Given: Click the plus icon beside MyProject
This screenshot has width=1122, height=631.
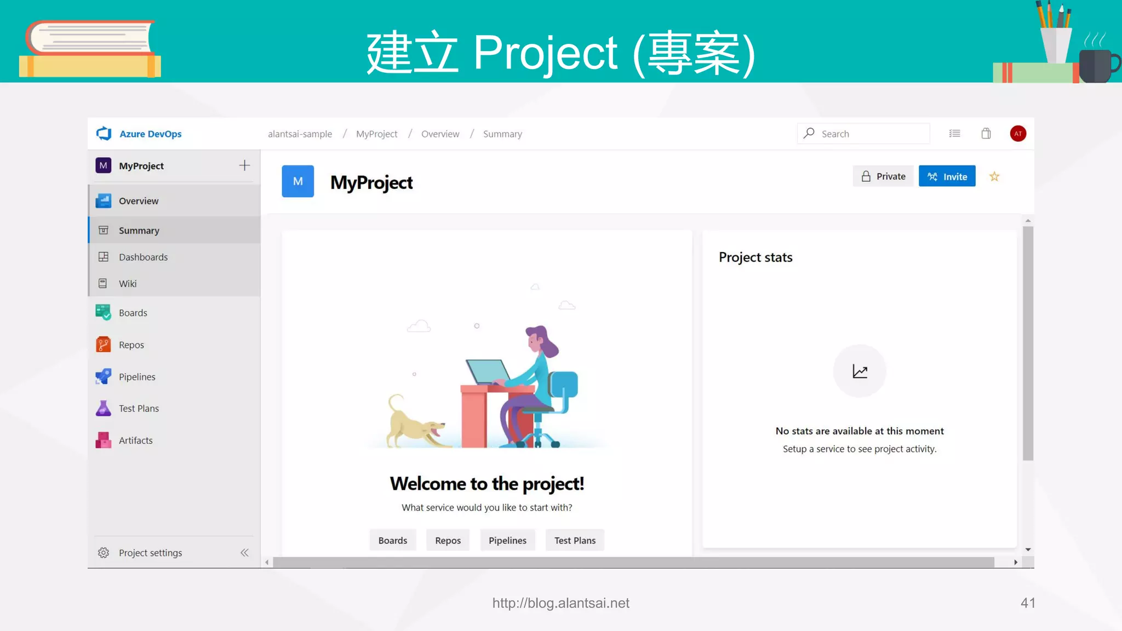Looking at the screenshot, I should point(244,165).
